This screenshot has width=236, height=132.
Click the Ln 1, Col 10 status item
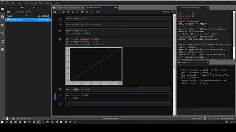pyautogui.click(x=214, y=118)
